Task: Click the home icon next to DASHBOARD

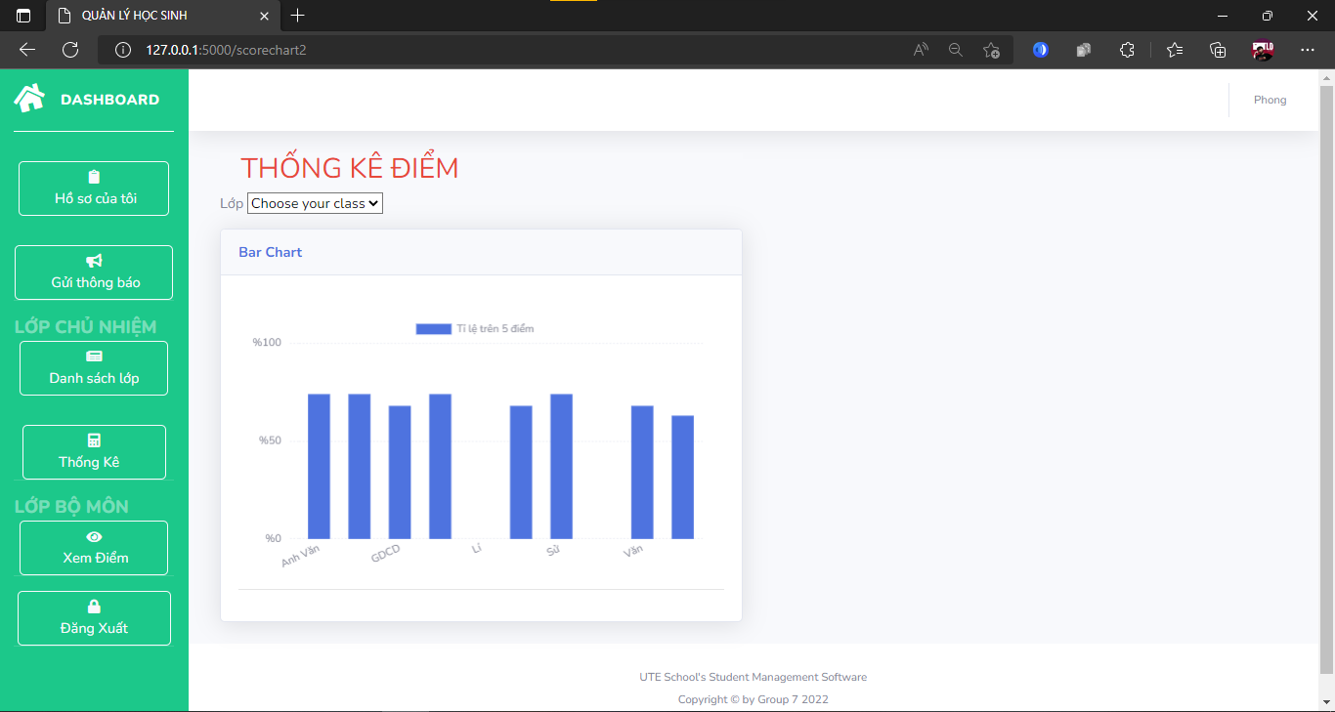Action: pos(27,97)
